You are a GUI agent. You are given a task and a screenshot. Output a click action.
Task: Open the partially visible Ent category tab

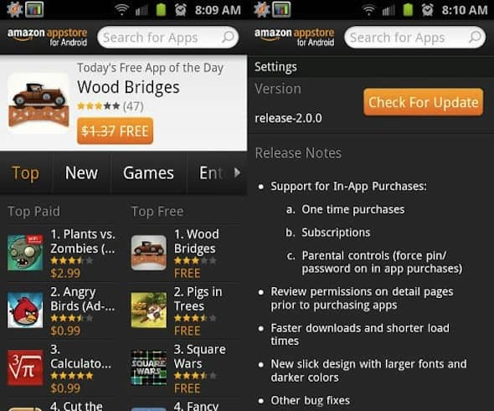212,173
